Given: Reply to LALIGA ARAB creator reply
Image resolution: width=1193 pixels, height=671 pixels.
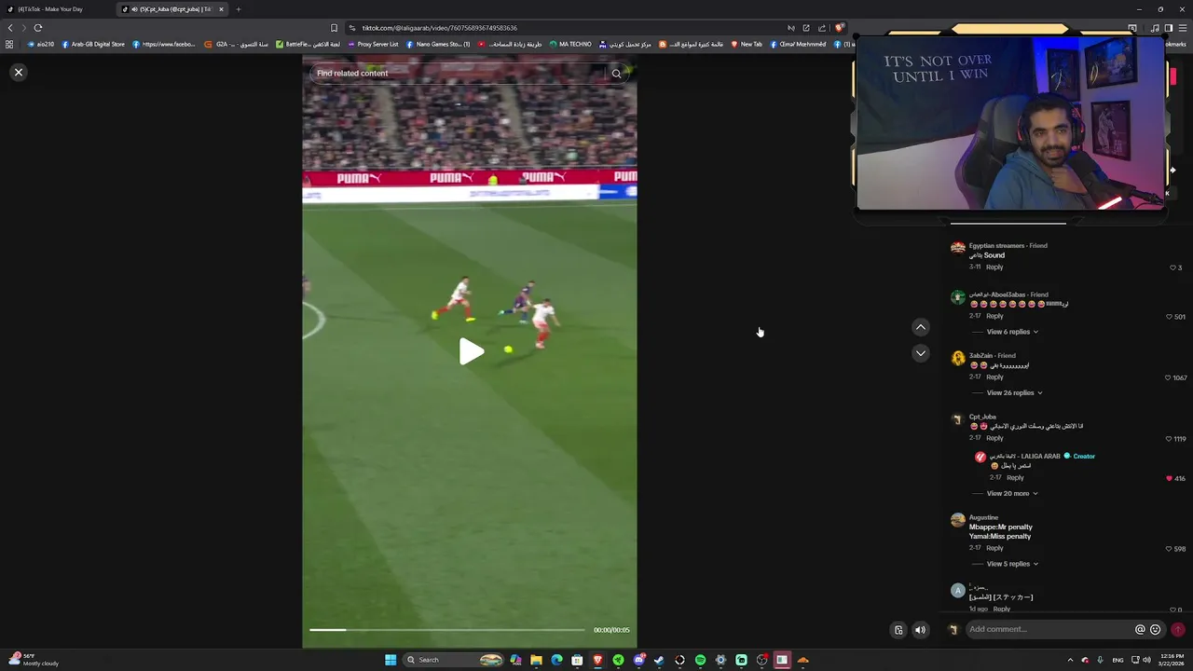Looking at the screenshot, I should point(1015,478).
